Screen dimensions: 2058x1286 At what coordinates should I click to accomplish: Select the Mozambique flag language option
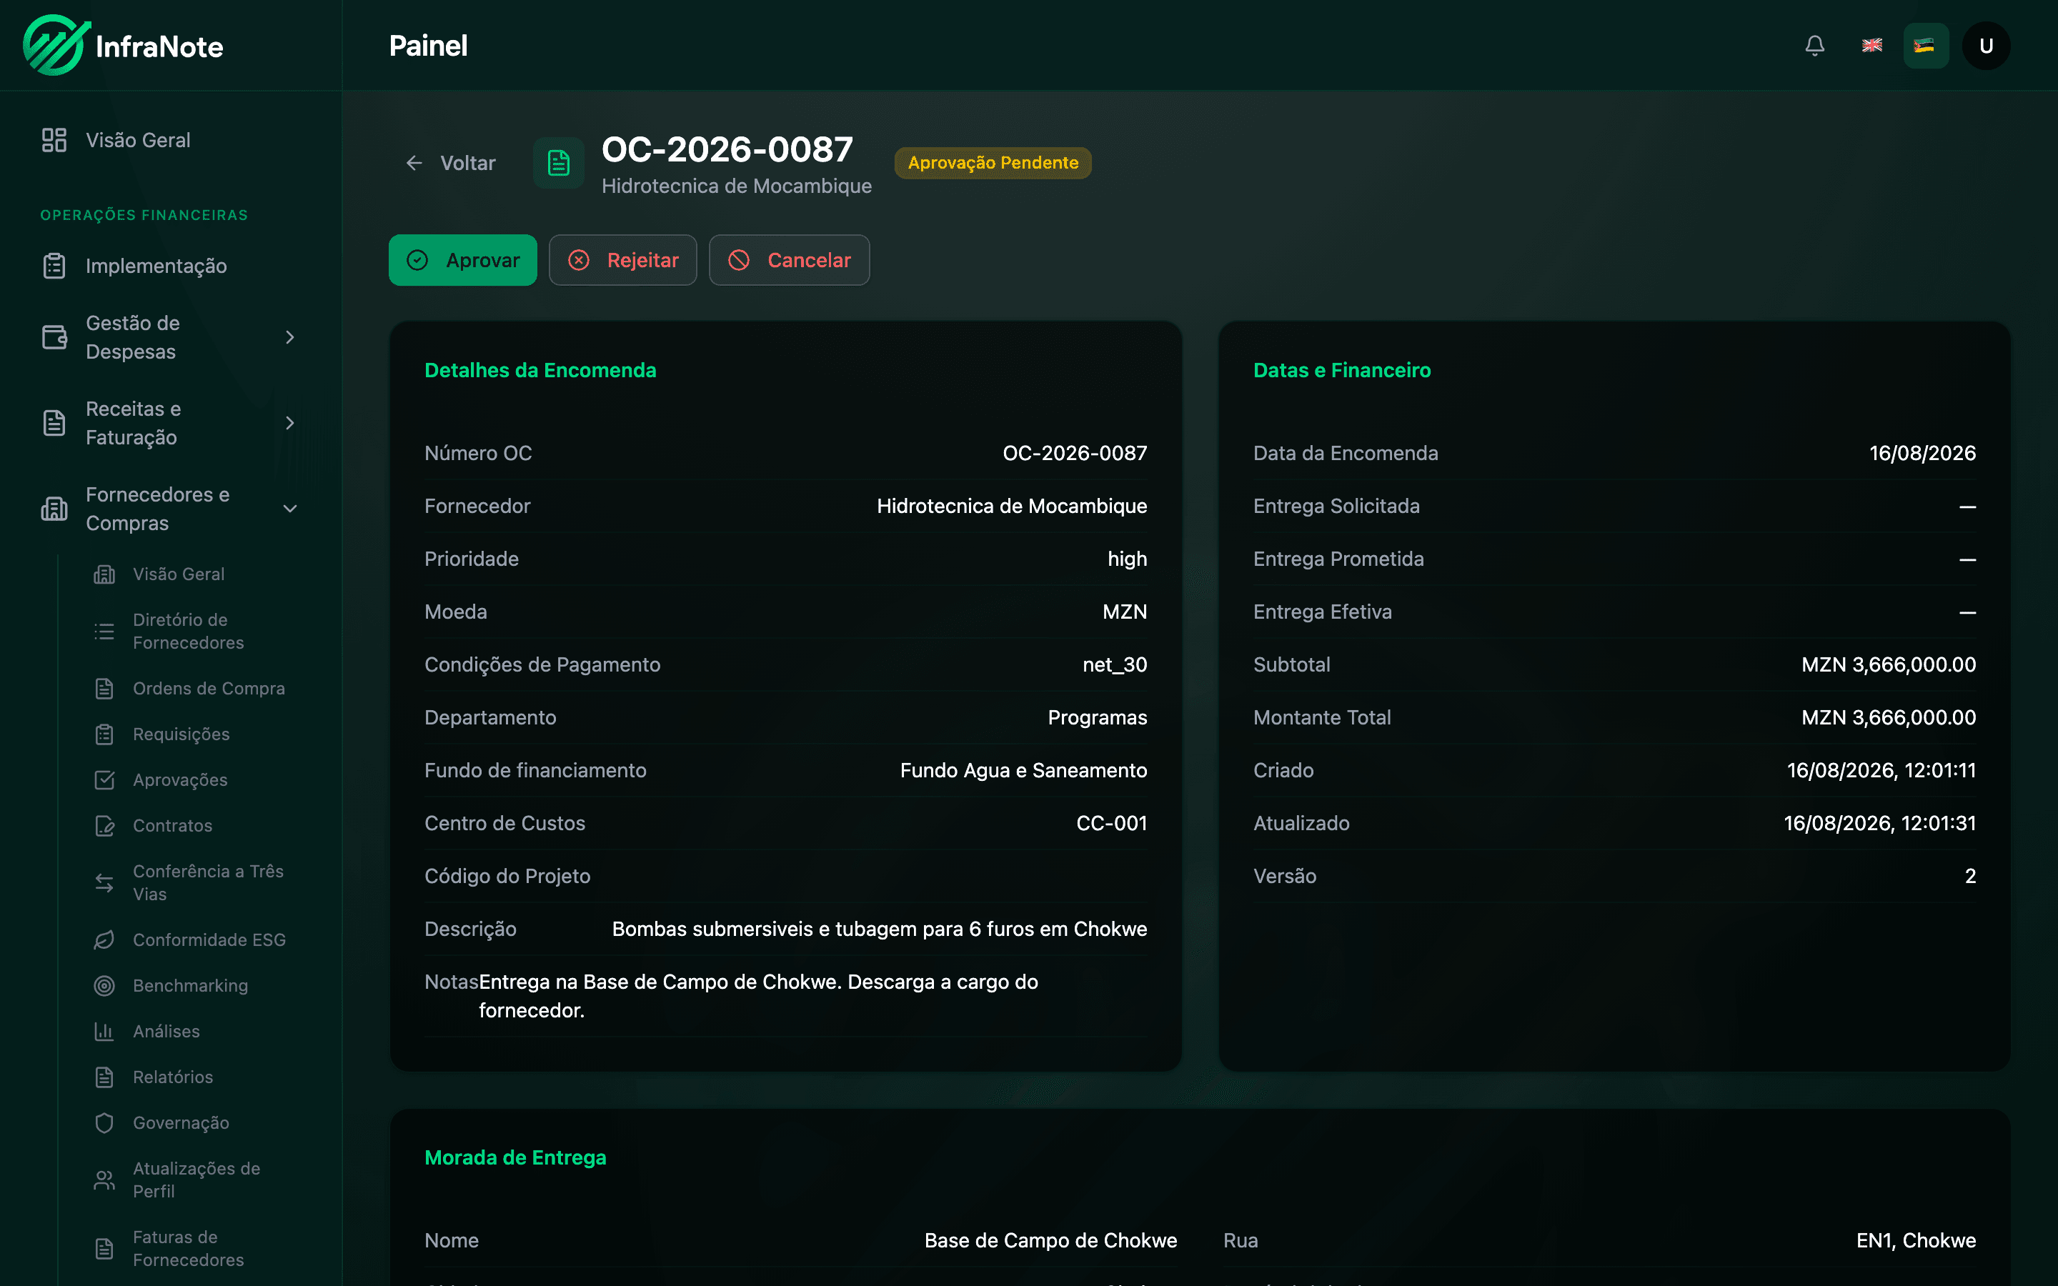point(1925,46)
